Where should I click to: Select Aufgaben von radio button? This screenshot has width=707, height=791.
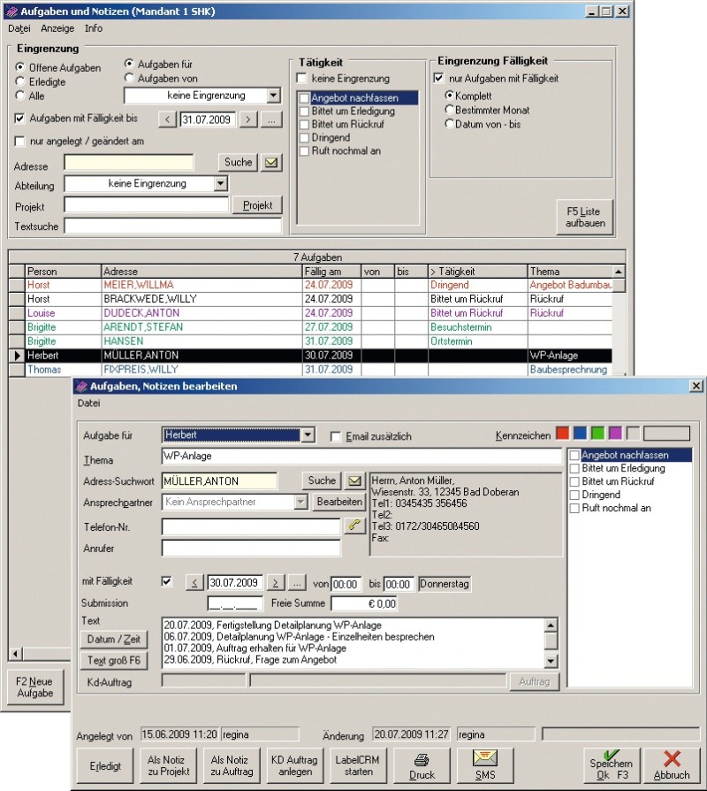pyautogui.click(x=129, y=78)
